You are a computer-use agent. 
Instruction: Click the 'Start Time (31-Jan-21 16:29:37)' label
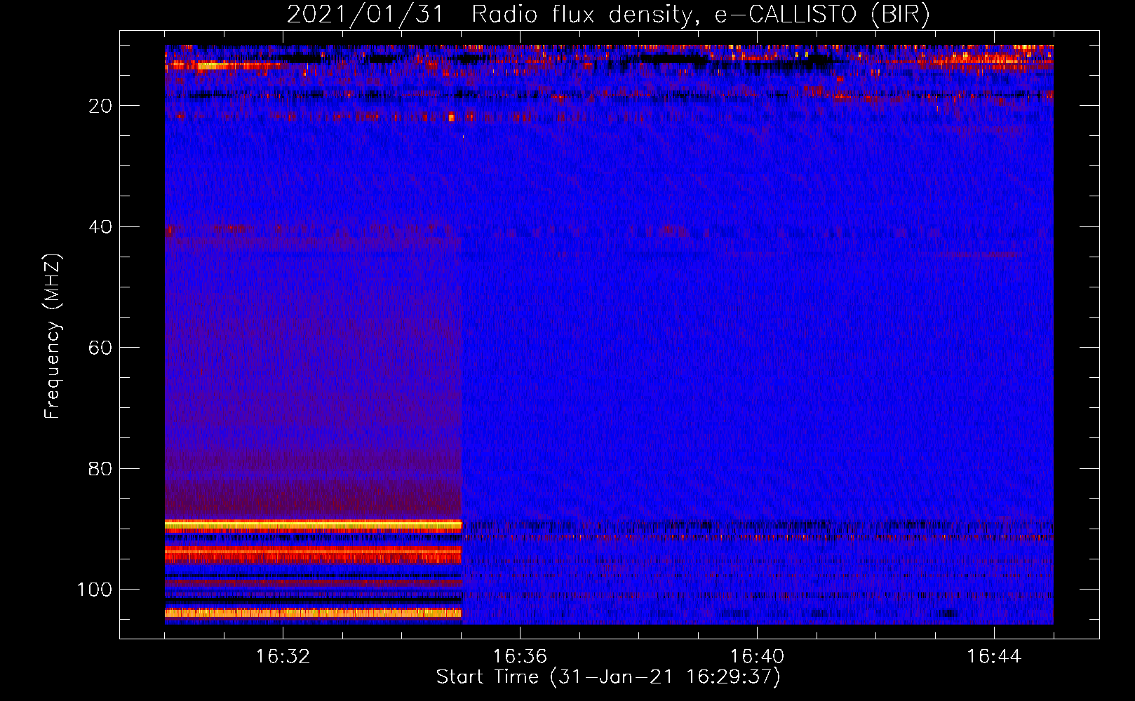click(608, 677)
